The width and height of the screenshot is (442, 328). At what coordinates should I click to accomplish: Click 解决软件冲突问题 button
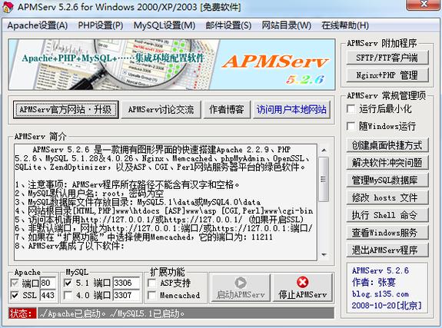click(387, 163)
